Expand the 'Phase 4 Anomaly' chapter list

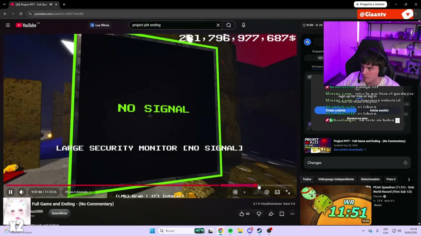[78, 192]
